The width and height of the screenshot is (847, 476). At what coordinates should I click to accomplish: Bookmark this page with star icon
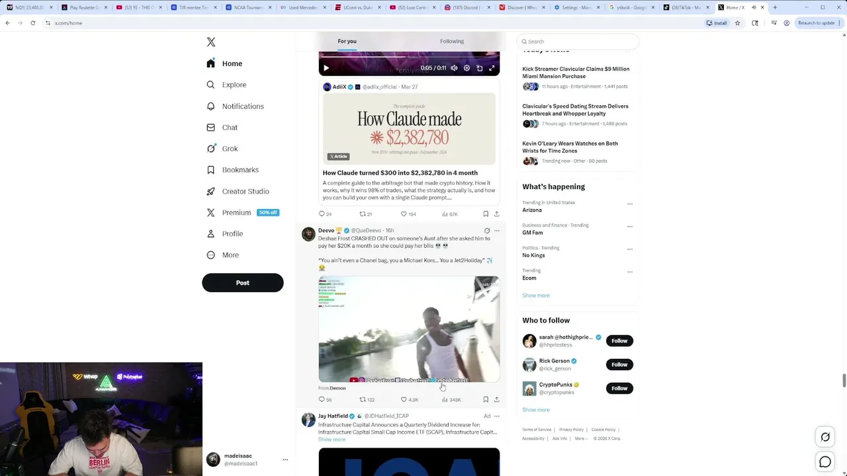coord(737,23)
